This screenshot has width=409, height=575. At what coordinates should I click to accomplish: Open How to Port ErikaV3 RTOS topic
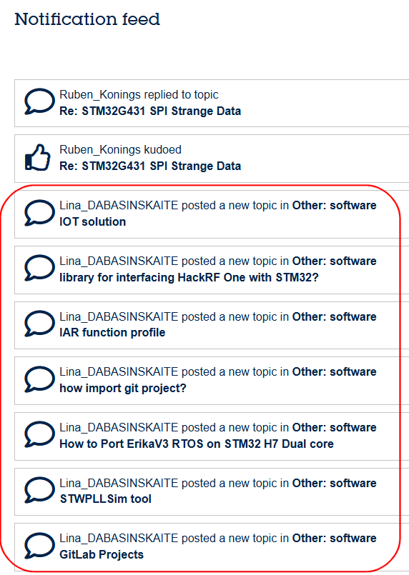tap(197, 444)
